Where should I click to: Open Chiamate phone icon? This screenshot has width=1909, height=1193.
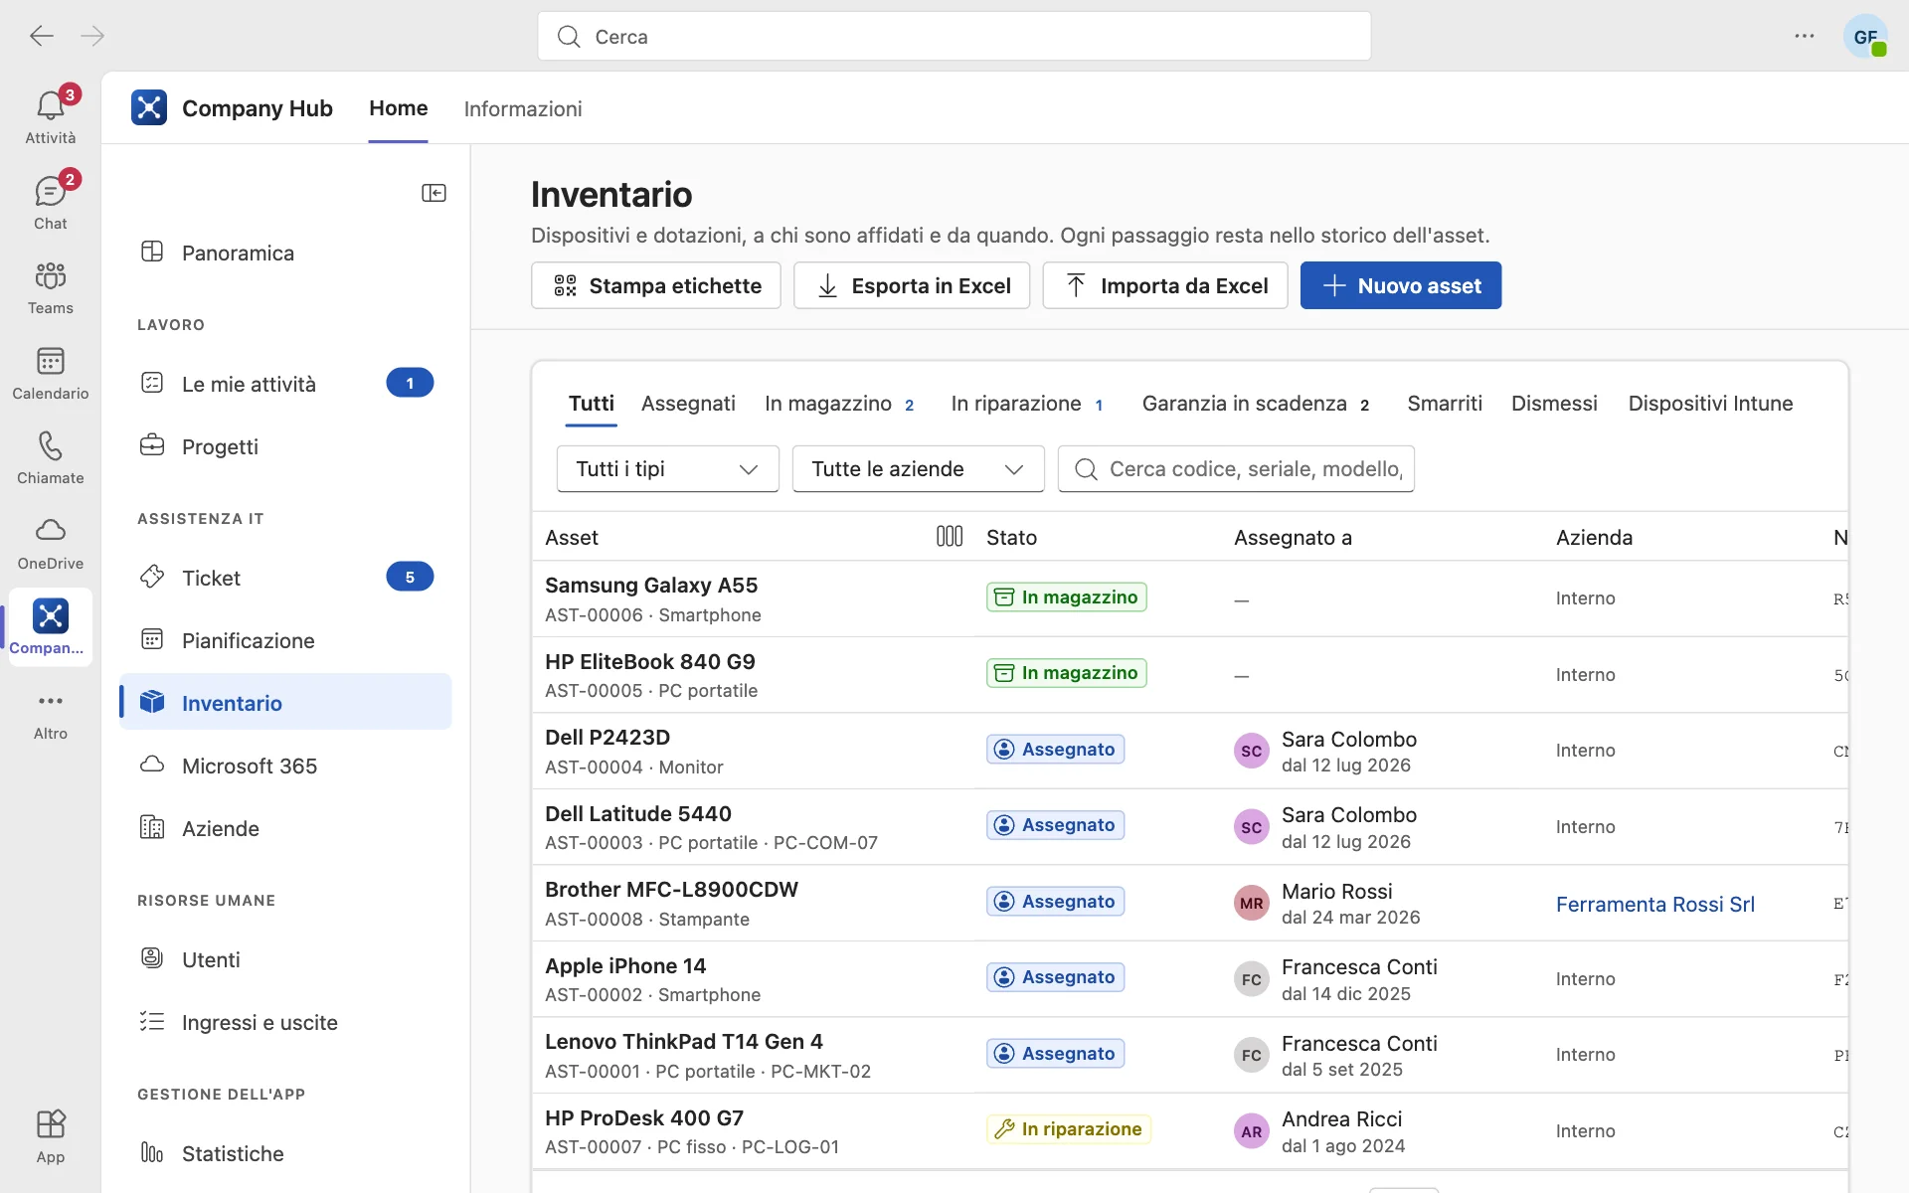(51, 456)
